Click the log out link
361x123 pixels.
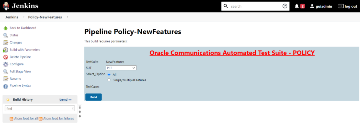(351, 6)
